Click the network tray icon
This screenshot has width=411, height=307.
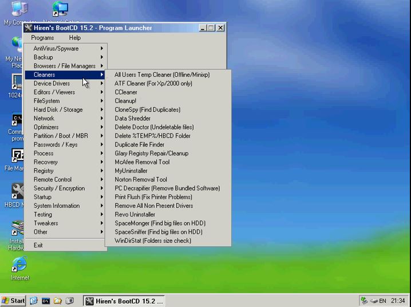364,301
